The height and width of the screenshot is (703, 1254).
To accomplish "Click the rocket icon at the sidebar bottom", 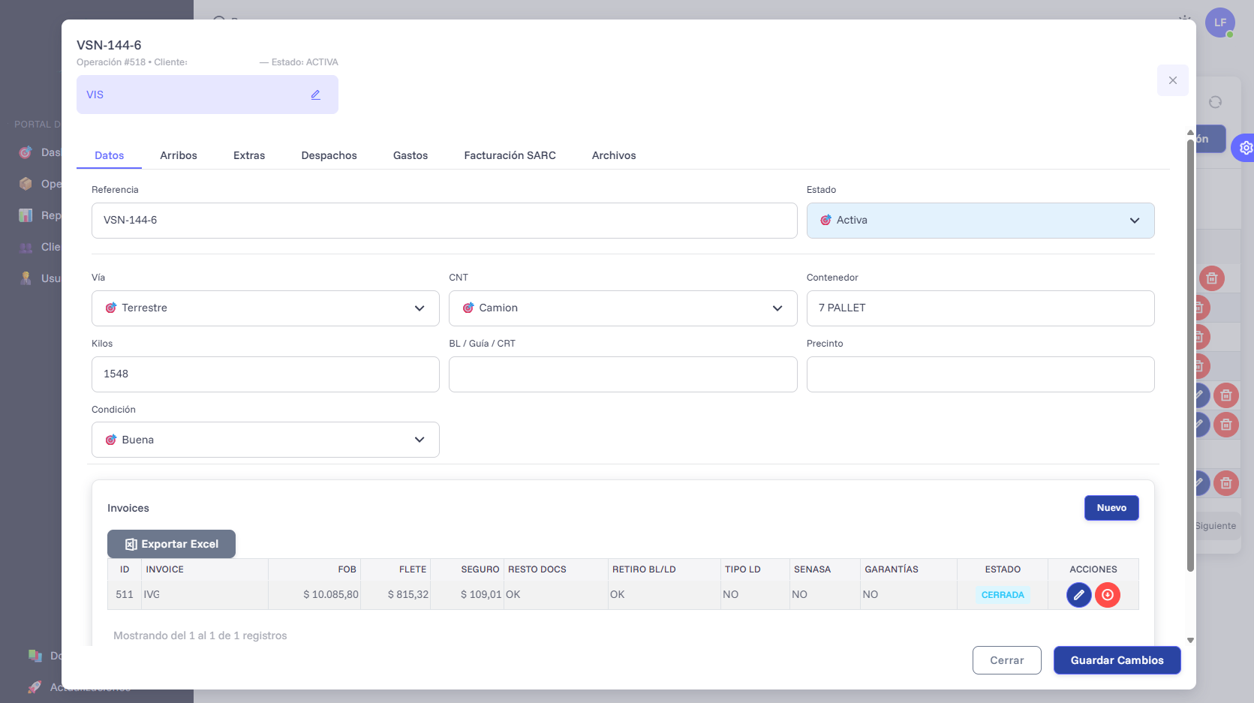I will click(x=35, y=686).
